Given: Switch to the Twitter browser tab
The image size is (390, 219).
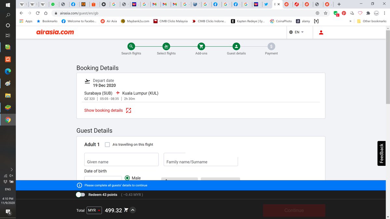Looking at the screenshot, I should tap(266, 4).
